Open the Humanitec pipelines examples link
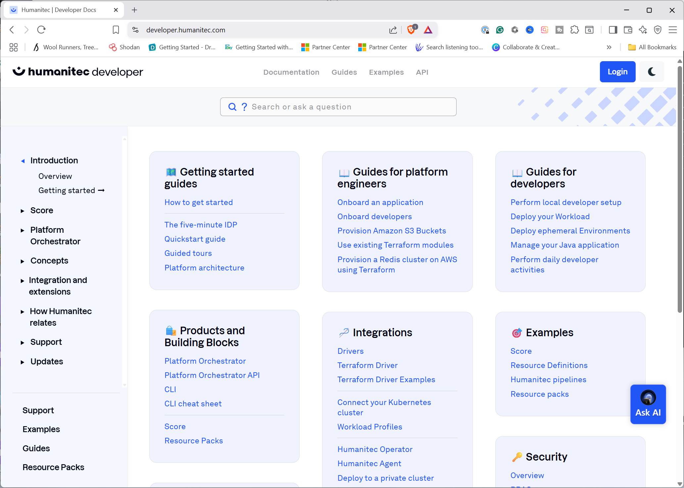Image resolution: width=684 pixels, height=488 pixels. (548, 380)
